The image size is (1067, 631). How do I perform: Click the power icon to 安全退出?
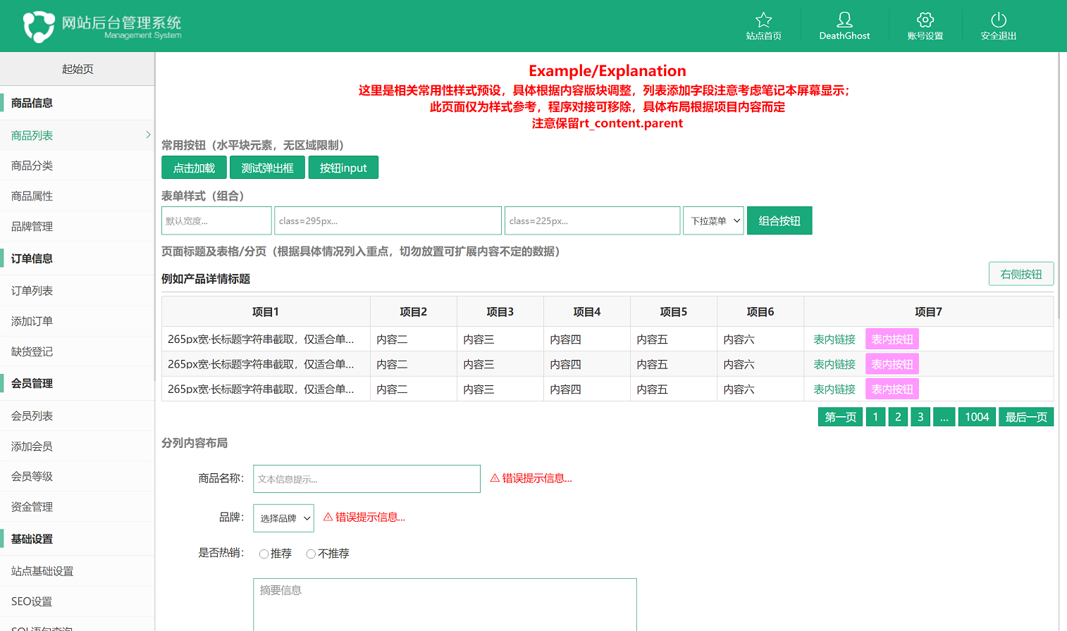[x=998, y=21]
